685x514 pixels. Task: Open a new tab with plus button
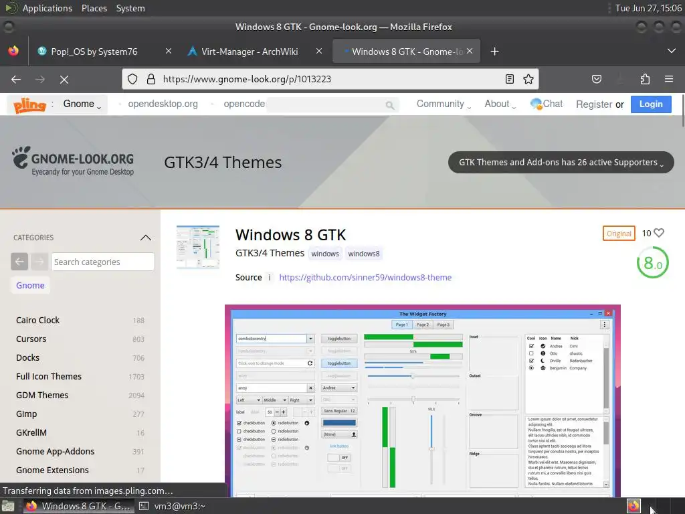click(494, 52)
